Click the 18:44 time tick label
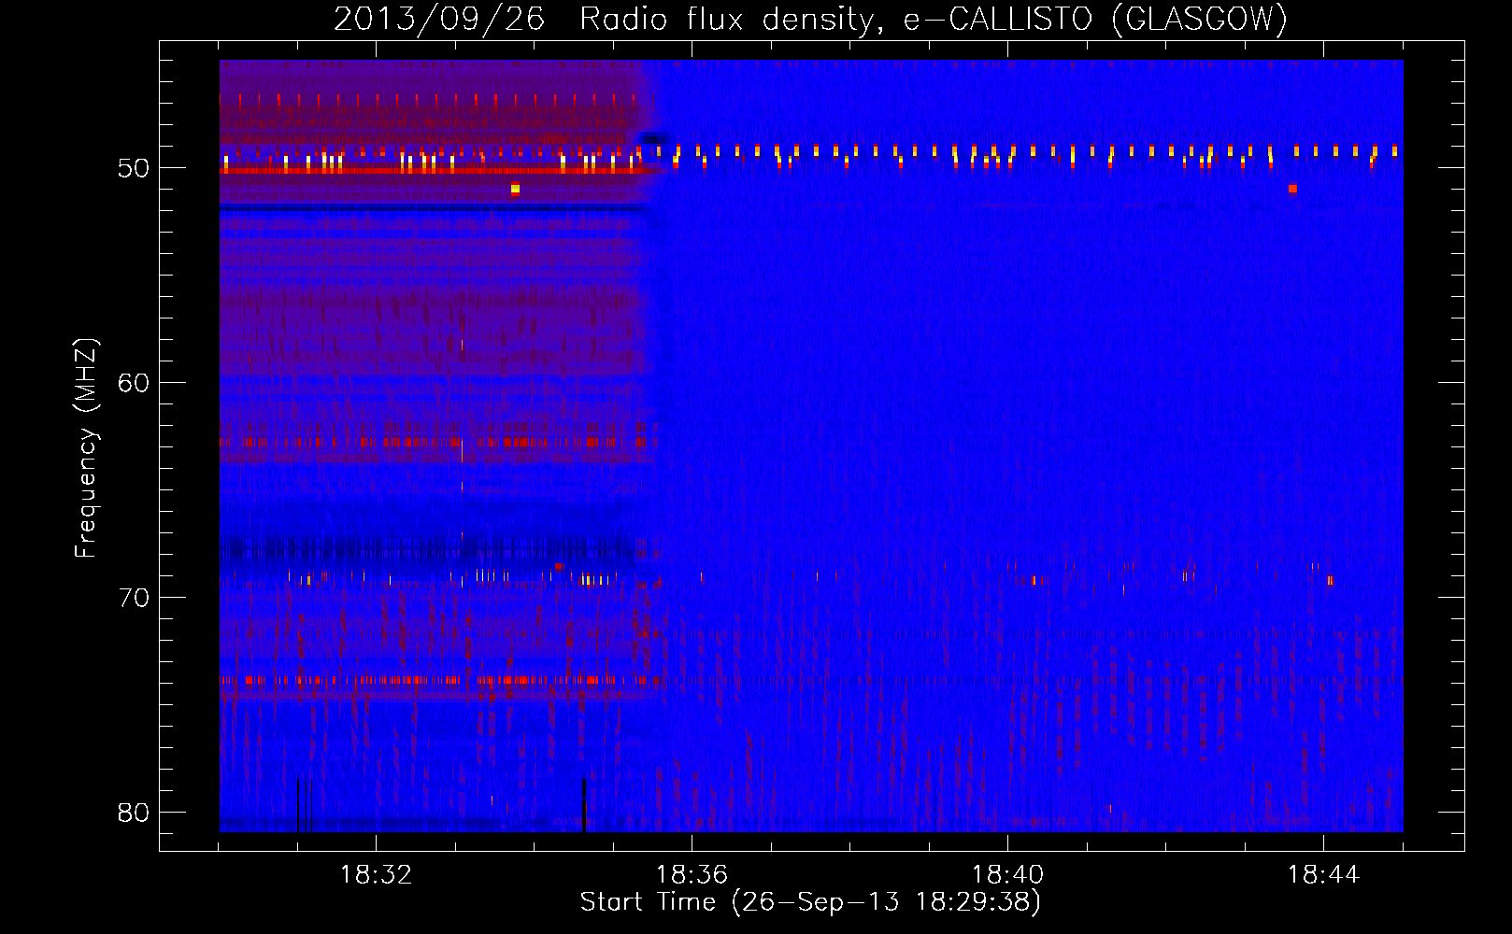This screenshot has height=934, width=1512. 1323,875
